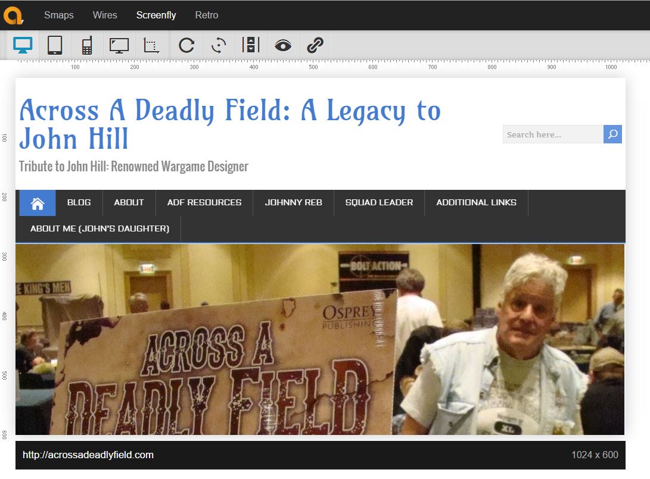
Task: Open the ADDITIONAL LINKS menu item
Action: click(x=476, y=202)
